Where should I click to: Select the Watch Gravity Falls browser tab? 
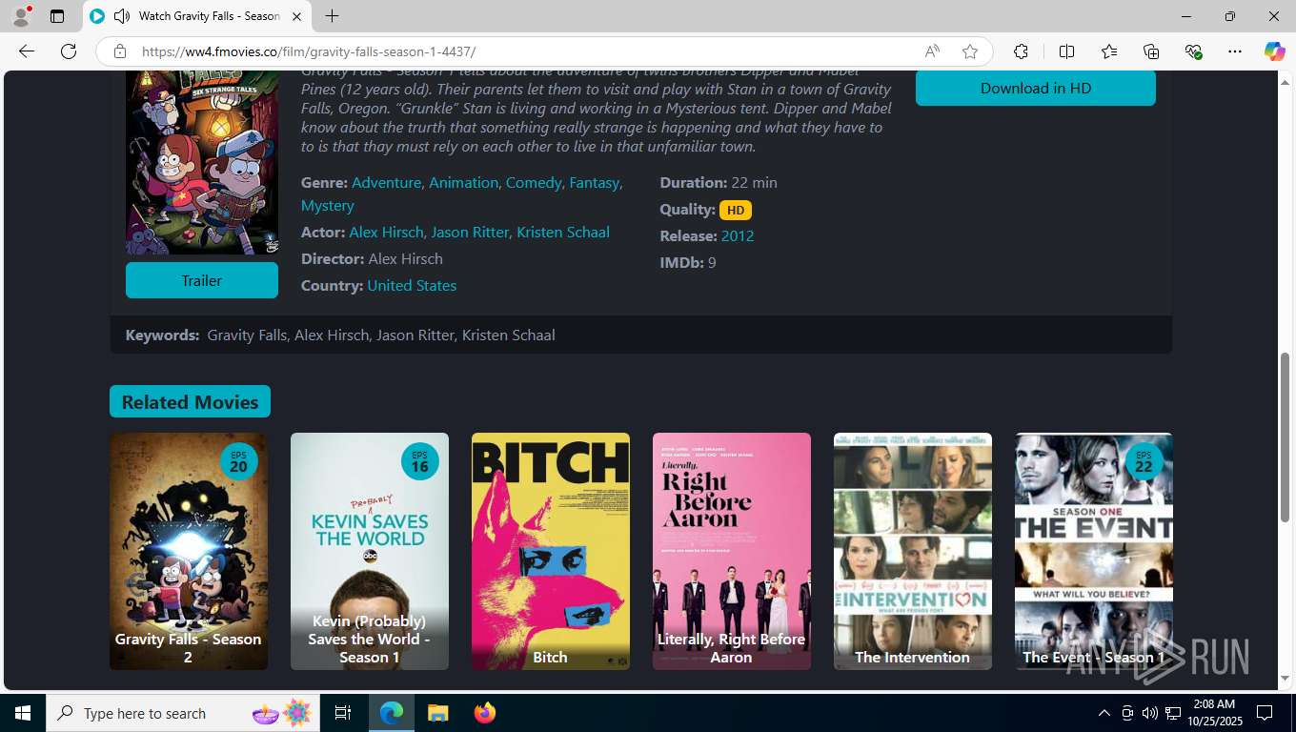click(x=197, y=16)
